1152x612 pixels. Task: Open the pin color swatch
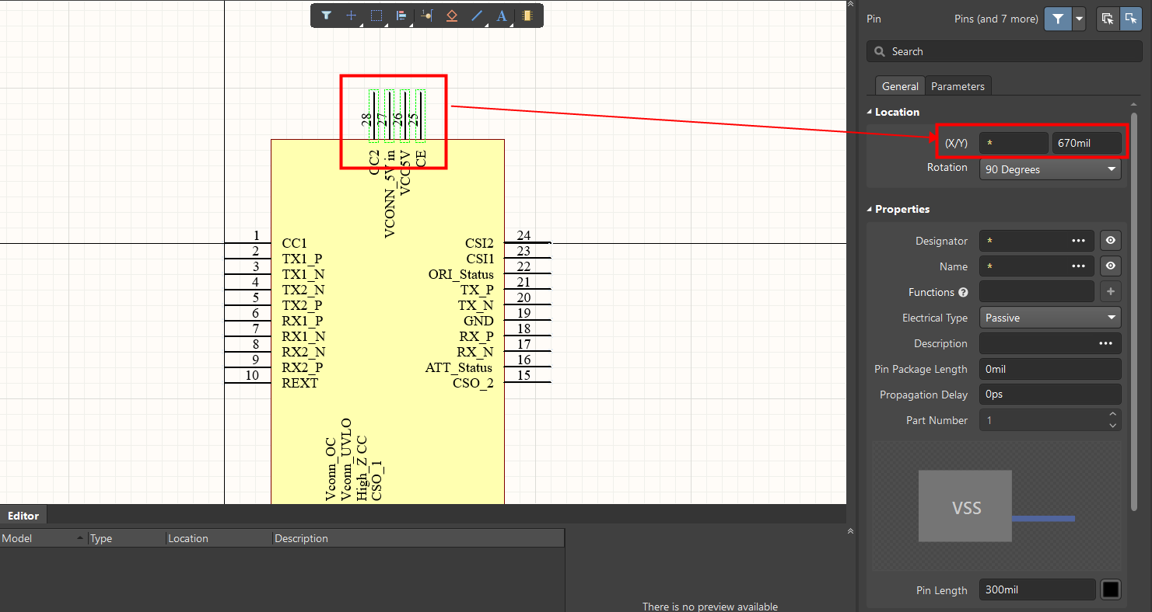click(1111, 590)
